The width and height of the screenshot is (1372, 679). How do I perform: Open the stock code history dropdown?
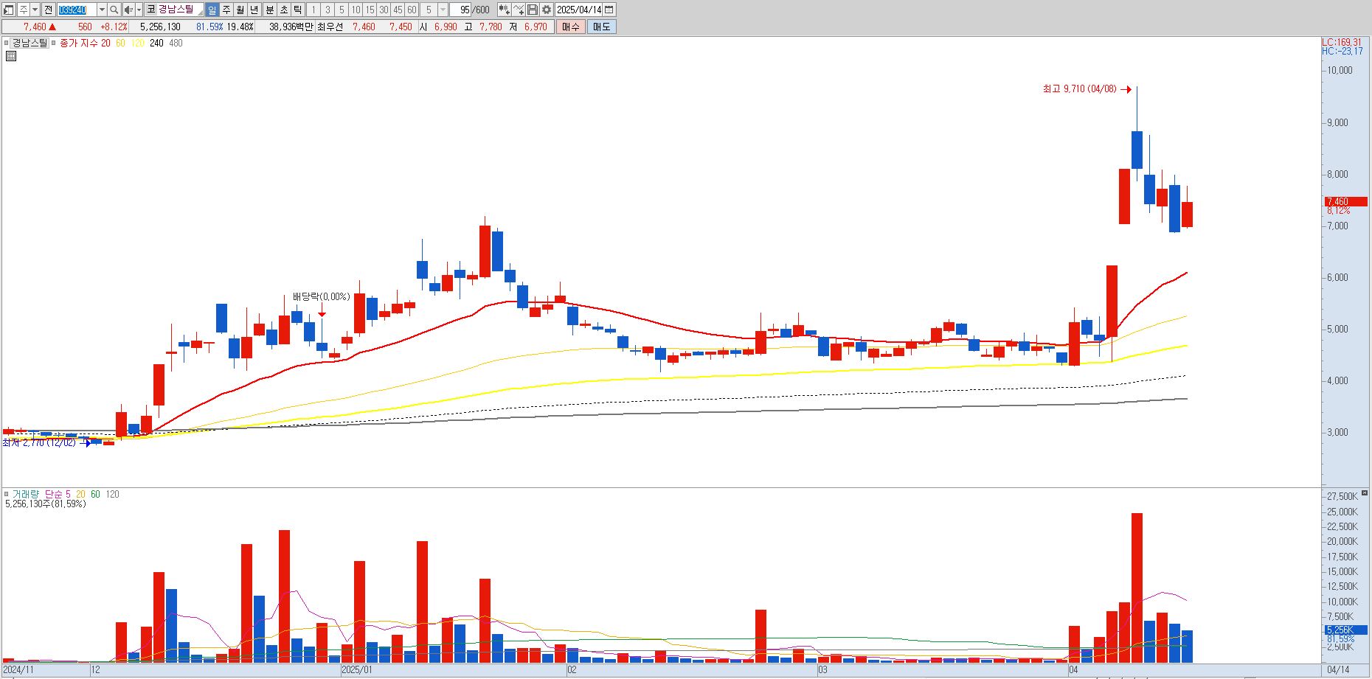(102, 10)
